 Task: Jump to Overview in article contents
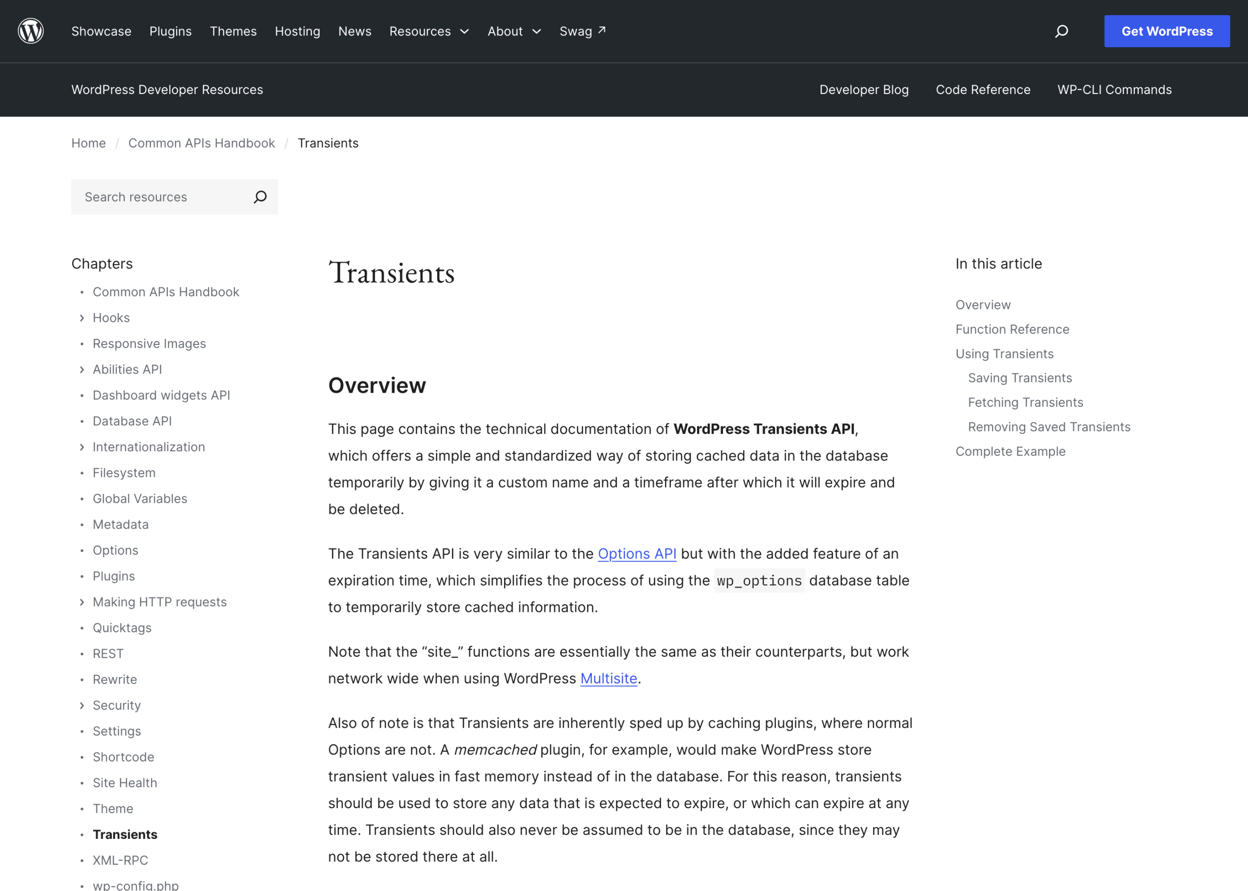[983, 305]
